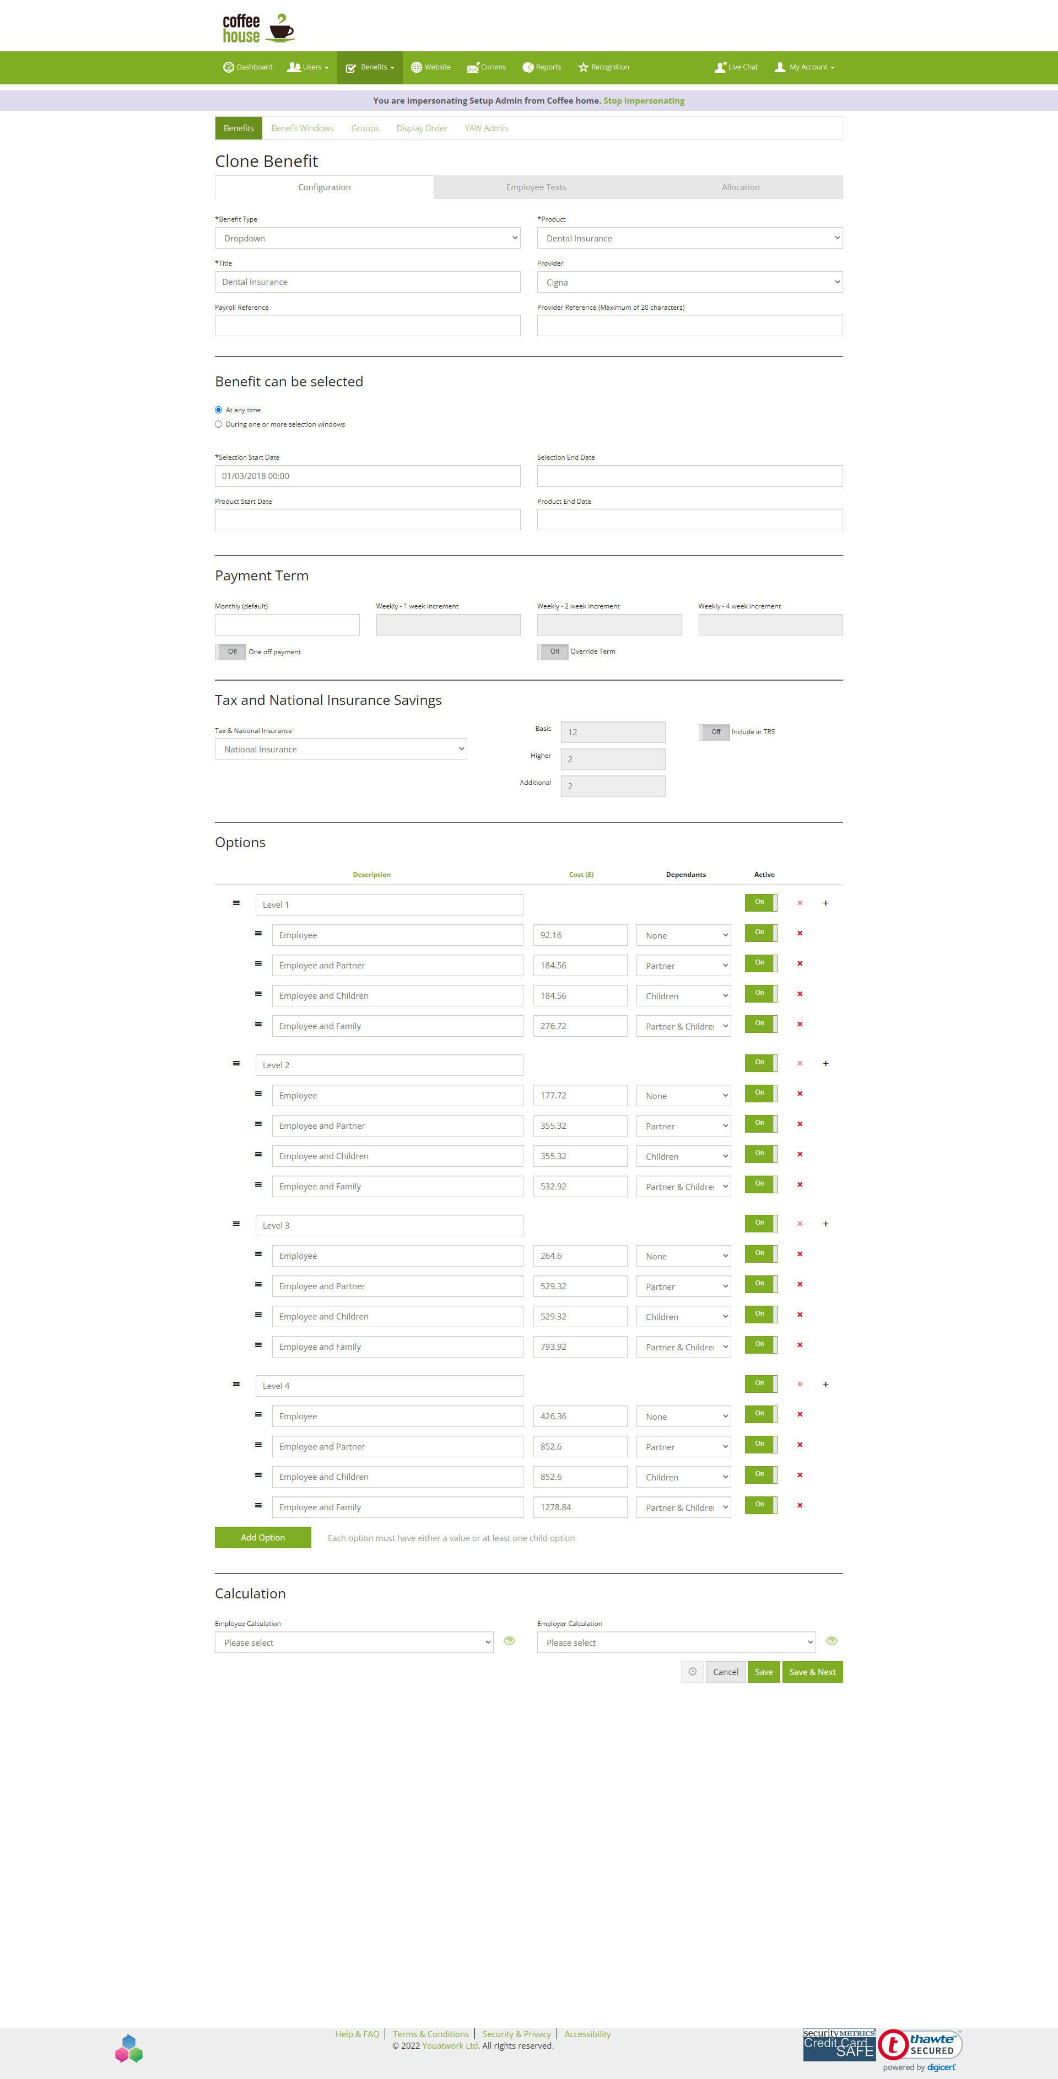Toggle the One off payment switch
This screenshot has height=2079, width=1058.
(230, 651)
